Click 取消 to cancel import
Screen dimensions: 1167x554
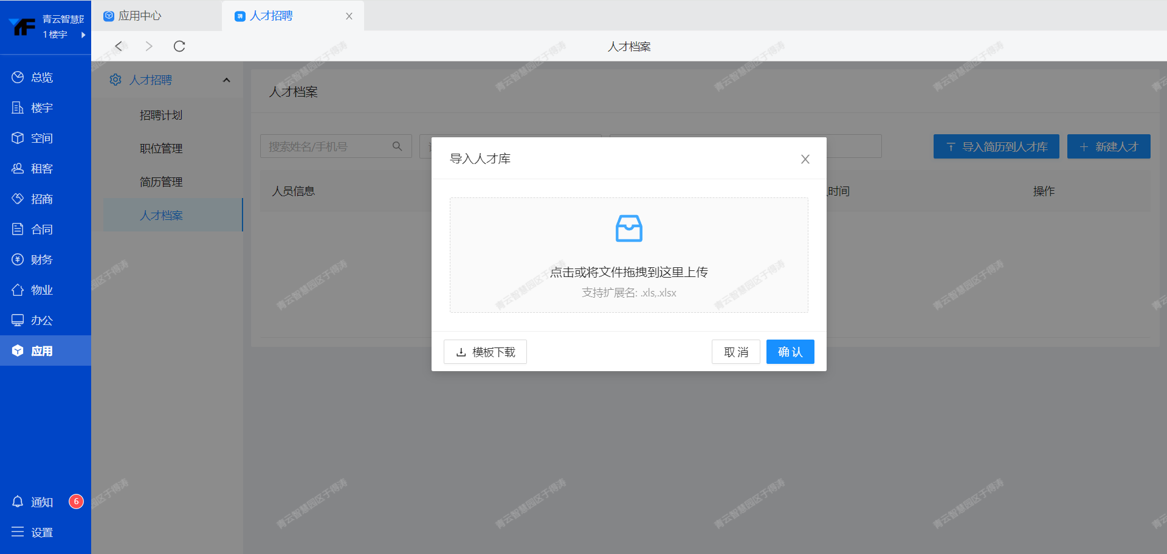[735, 352]
